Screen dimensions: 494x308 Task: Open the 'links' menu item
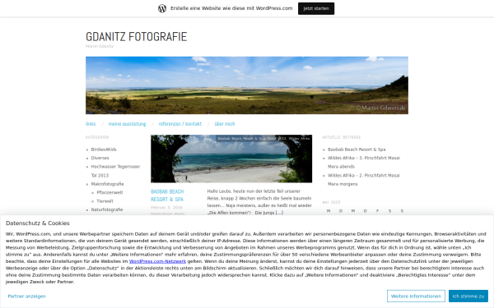(91, 124)
